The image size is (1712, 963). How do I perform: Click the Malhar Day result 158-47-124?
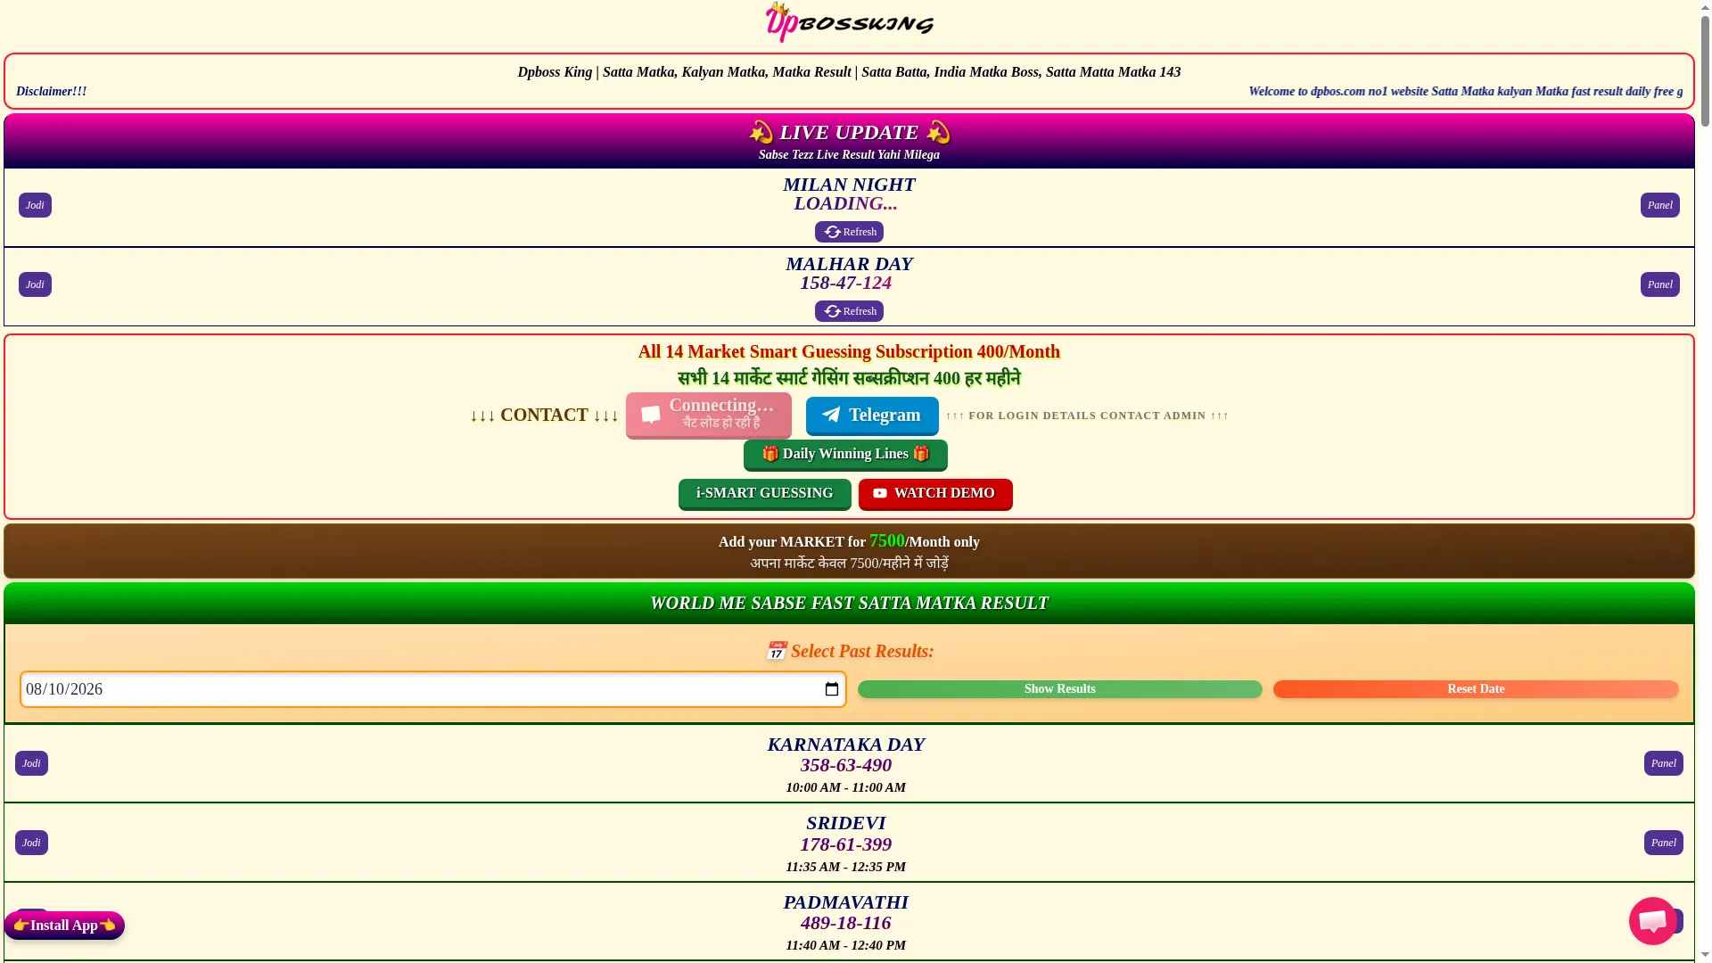pos(846,283)
